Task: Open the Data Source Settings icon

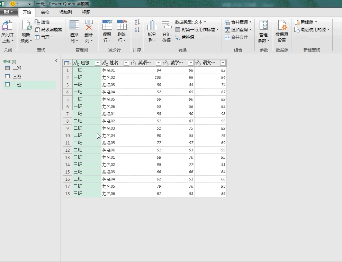Action: [282, 26]
